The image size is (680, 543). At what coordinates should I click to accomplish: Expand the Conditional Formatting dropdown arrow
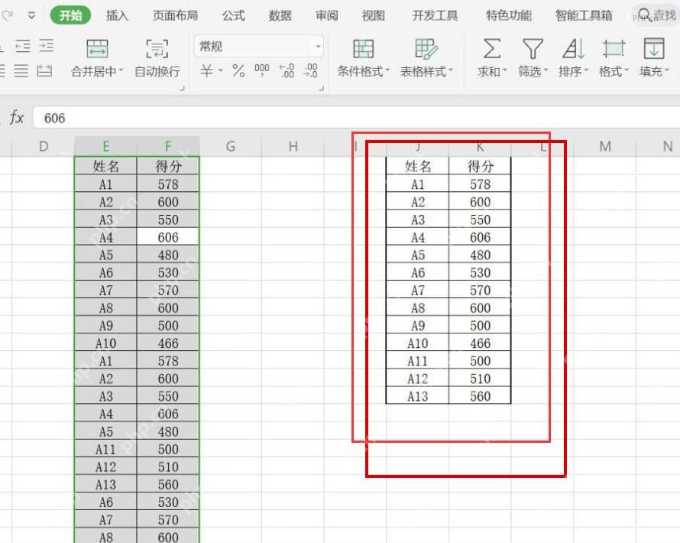pos(387,70)
